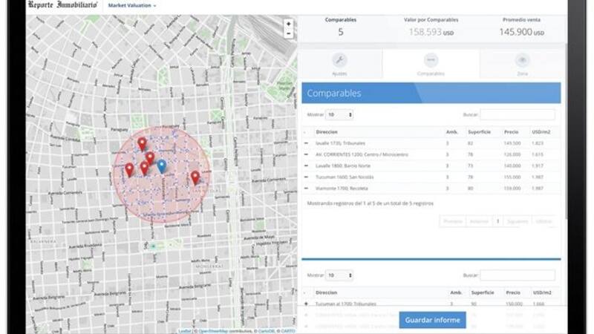Remove the Av. Corrientes 1200 comparable row

(x=307, y=154)
